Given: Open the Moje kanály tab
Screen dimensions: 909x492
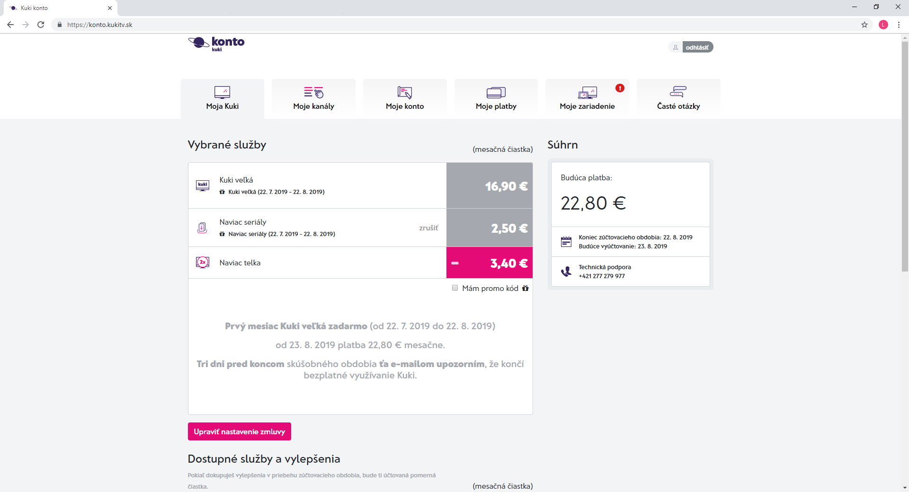Looking at the screenshot, I should [x=313, y=98].
